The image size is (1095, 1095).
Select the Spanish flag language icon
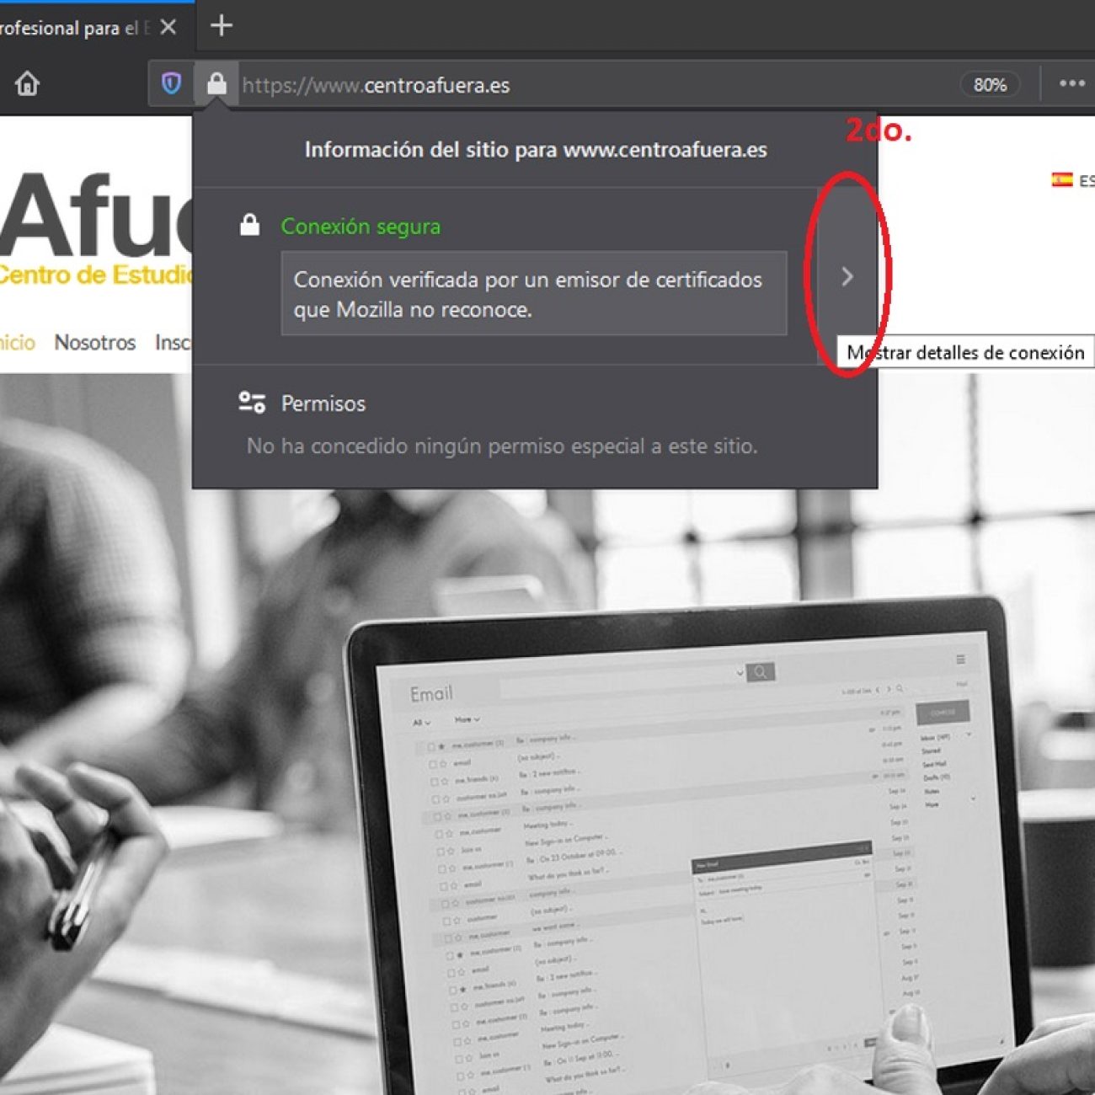point(1061,179)
